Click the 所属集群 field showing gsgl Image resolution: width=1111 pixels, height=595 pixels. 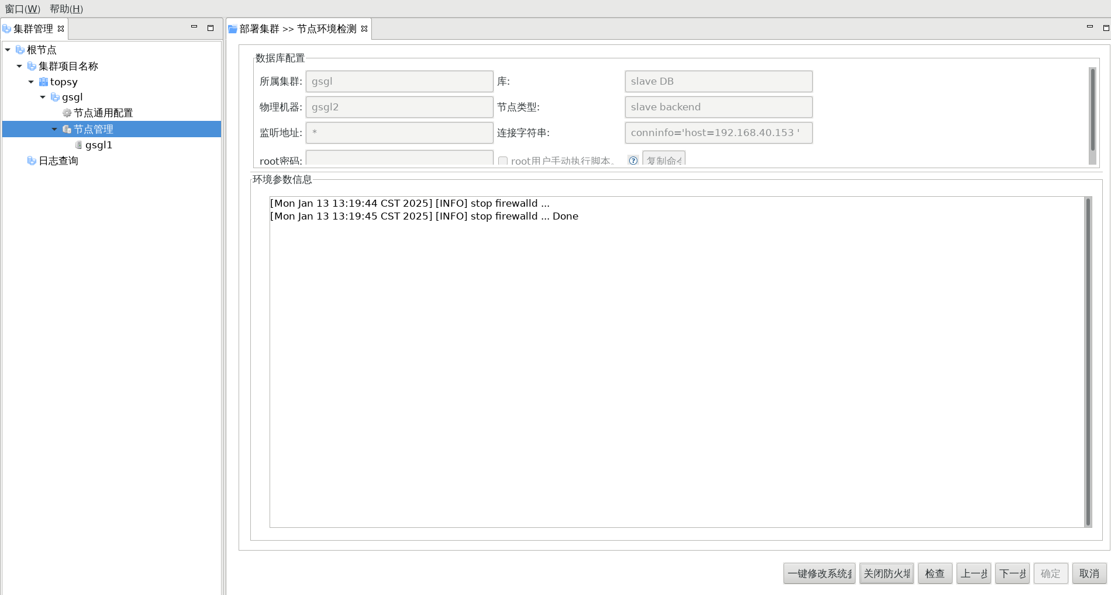click(x=399, y=81)
